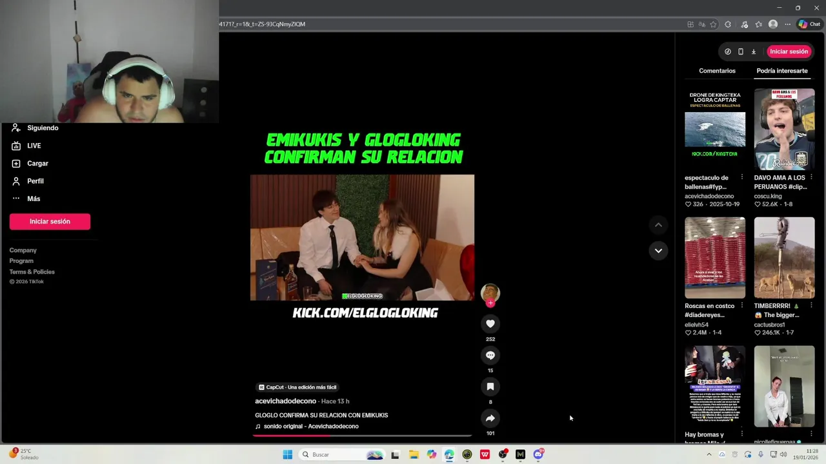Open the TikTok coin icon in the header pill
The image size is (826, 464).
pos(728,52)
